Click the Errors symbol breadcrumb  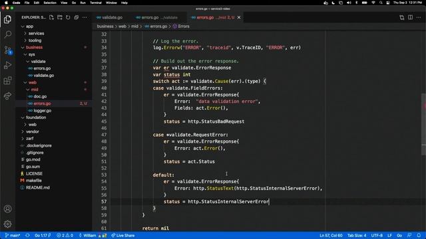coord(181,27)
